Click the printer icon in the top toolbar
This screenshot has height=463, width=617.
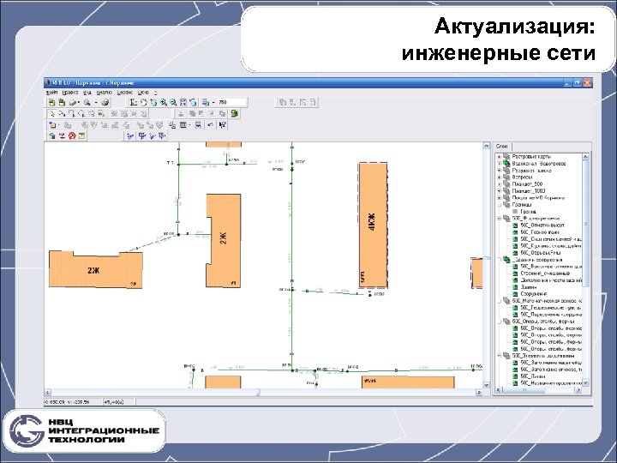(x=105, y=102)
